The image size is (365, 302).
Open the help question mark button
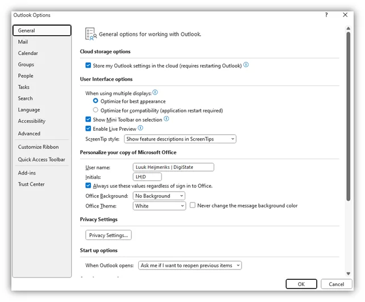click(x=326, y=15)
